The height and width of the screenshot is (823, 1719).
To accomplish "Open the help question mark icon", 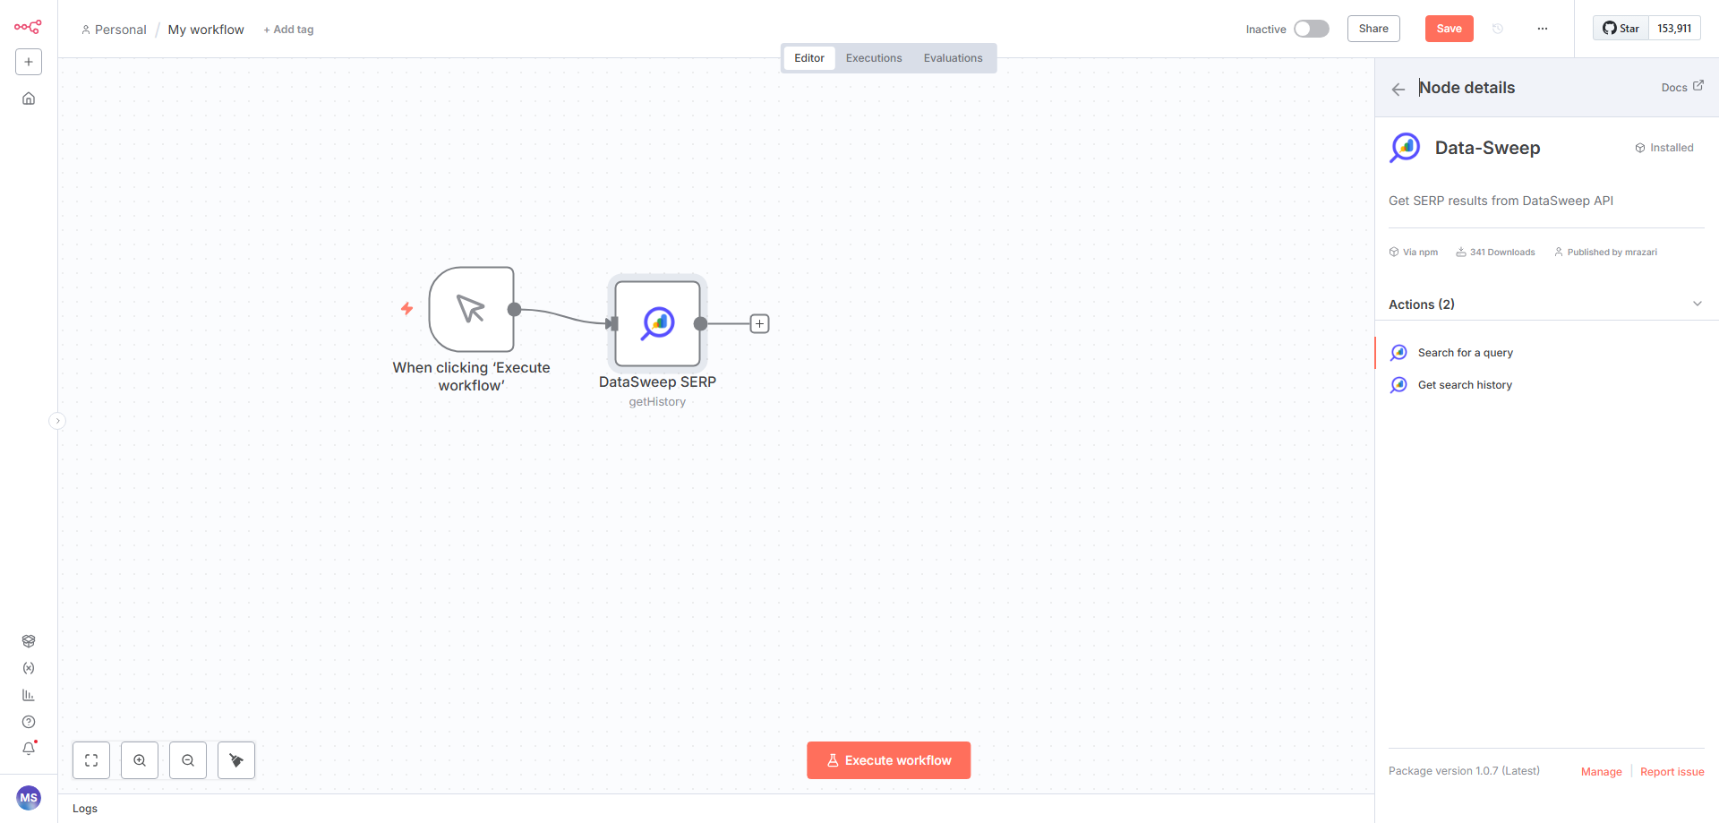I will 29,722.
